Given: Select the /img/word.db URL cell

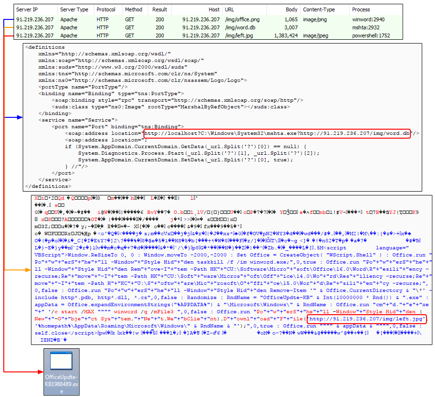Looking at the screenshot, I should [x=240, y=27].
